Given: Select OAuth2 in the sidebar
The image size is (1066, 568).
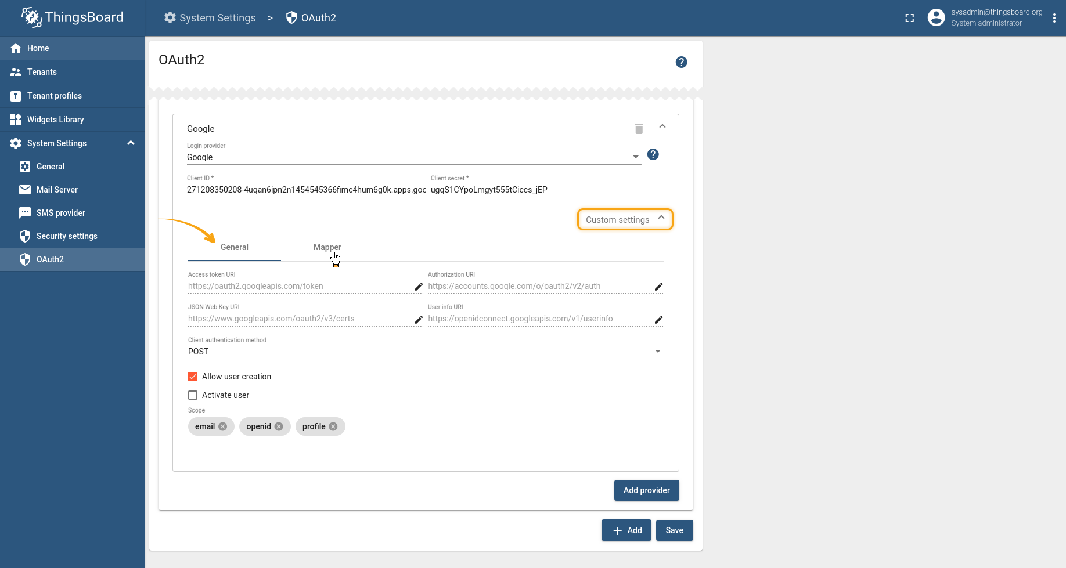Looking at the screenshot, I should pos(72,259).
